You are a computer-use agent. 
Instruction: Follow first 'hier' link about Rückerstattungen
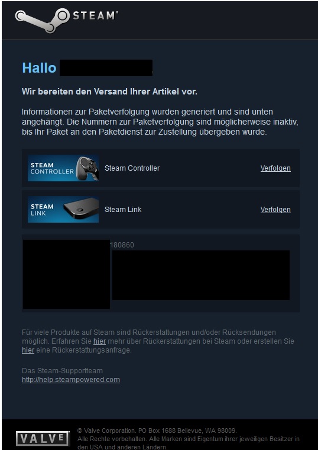pos(100,341)
